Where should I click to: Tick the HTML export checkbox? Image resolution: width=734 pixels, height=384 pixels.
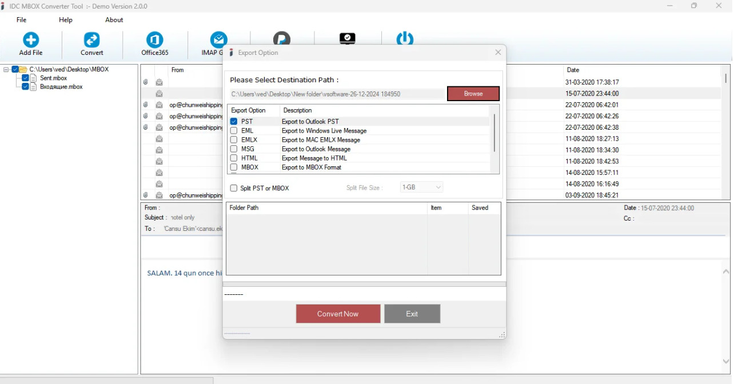click(234, 158)
